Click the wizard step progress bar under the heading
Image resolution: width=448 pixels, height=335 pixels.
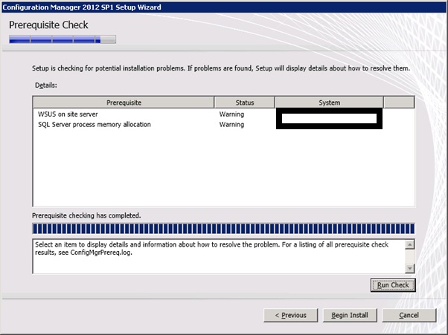(x=63, y=39)
